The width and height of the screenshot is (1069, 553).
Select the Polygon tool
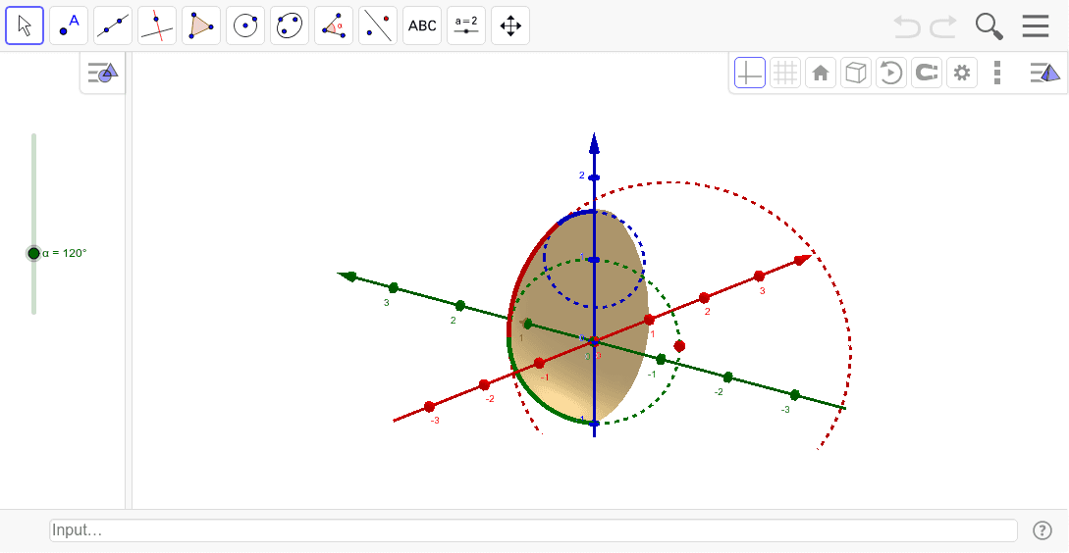click(x=201, y=25)
